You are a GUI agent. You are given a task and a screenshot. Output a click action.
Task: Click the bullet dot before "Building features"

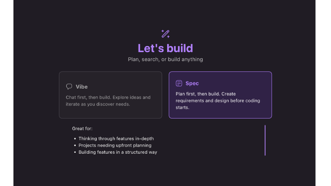75,152
